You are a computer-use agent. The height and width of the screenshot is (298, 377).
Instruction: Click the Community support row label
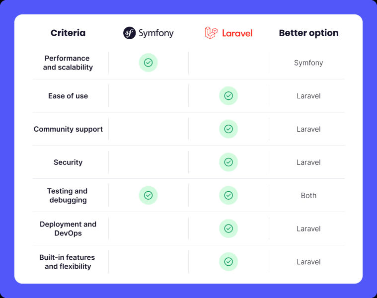tap(68, 129)
